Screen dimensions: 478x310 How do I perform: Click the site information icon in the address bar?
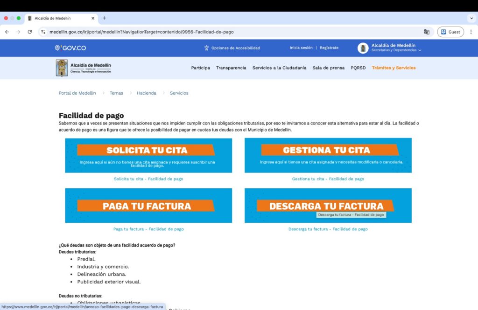coord(43,32)
